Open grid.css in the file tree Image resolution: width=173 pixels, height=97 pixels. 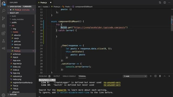pyautogui.click(x=17, y=41)
